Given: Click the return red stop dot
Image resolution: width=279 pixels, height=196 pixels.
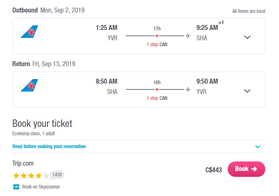Looking at the screenshot, I should [x=157, y=89].
